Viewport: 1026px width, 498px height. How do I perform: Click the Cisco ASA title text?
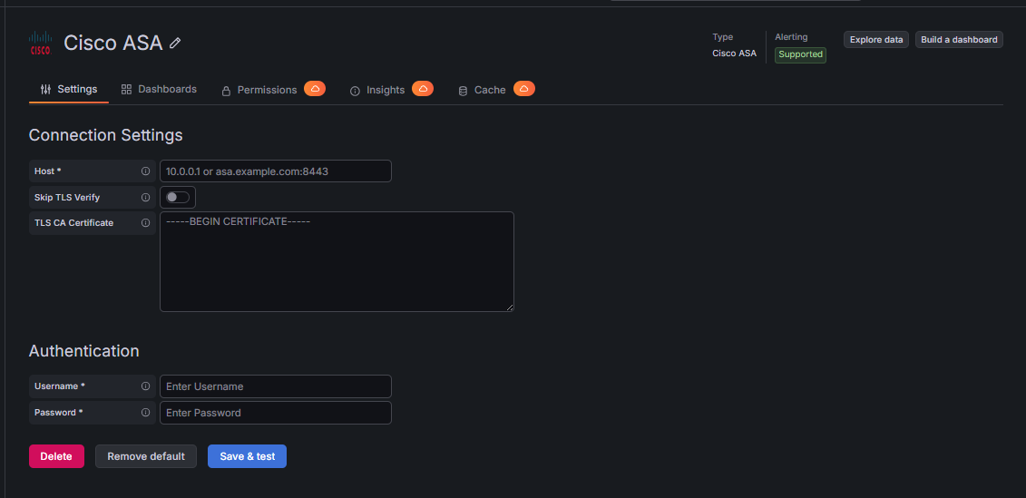(x=113, y=44)
